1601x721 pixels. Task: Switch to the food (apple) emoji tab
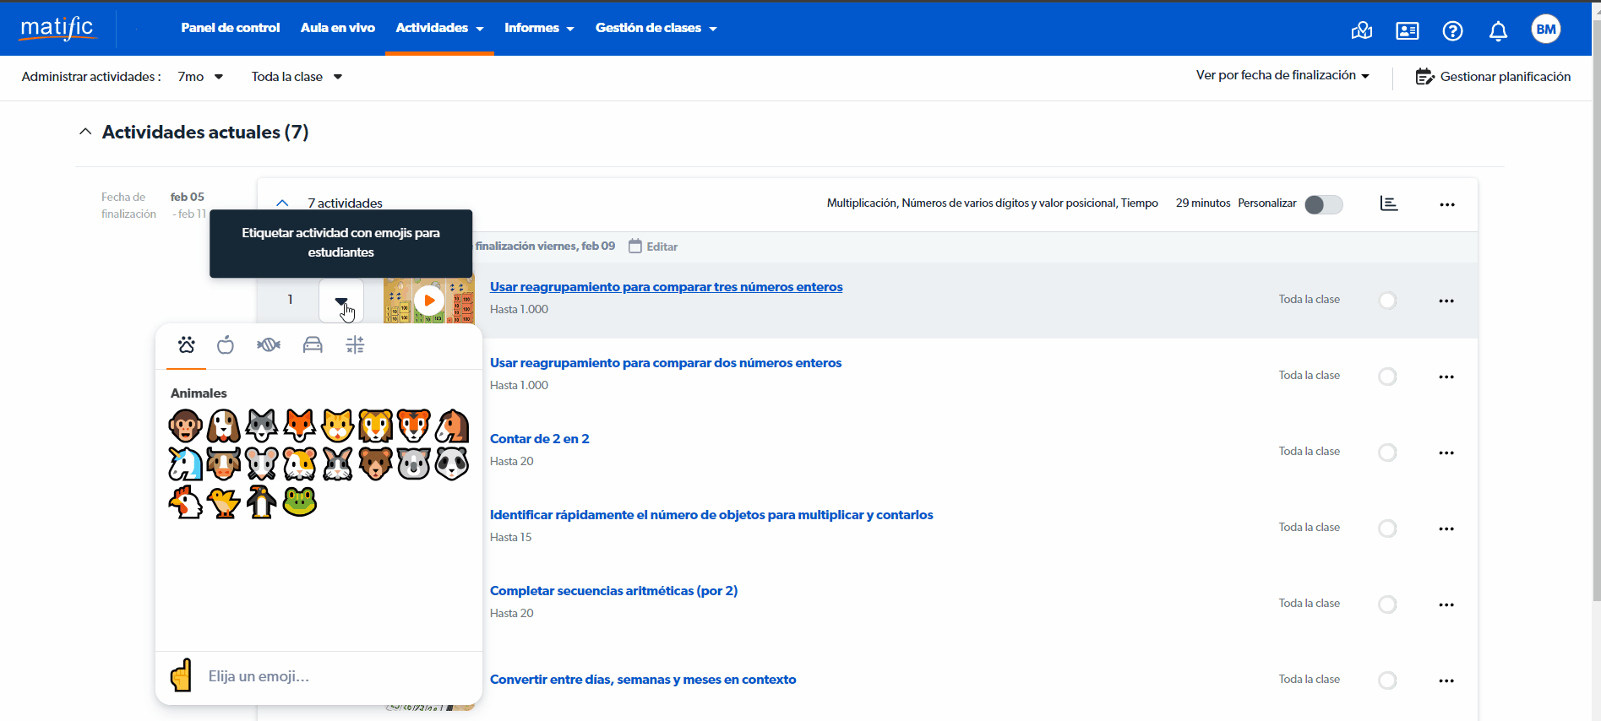tap(226, 344)
